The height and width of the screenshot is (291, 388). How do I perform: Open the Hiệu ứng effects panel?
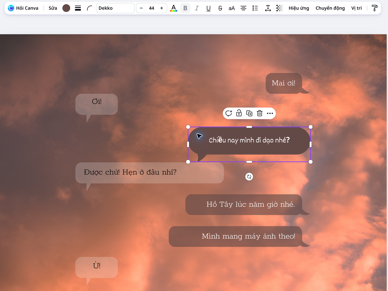pyautogui.click(x=299, y=8)
